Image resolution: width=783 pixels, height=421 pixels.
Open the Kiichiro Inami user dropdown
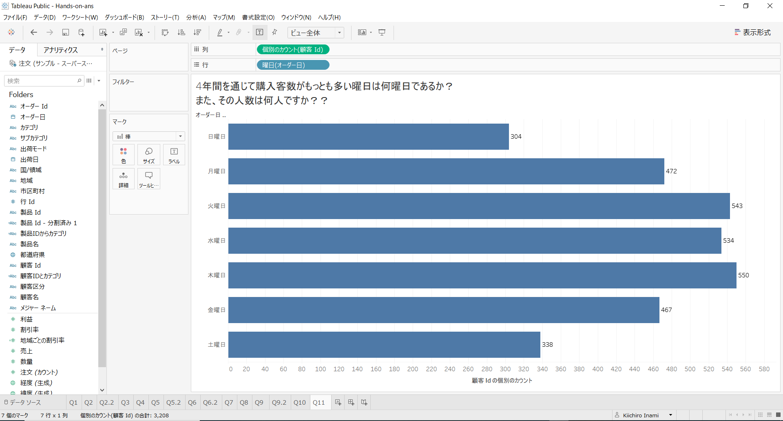point(670,415)
